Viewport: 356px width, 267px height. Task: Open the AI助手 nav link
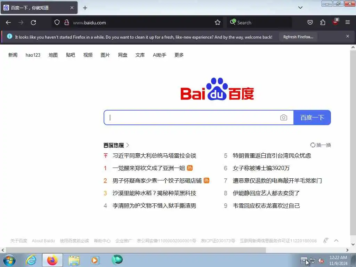click(x=159, y=55)
